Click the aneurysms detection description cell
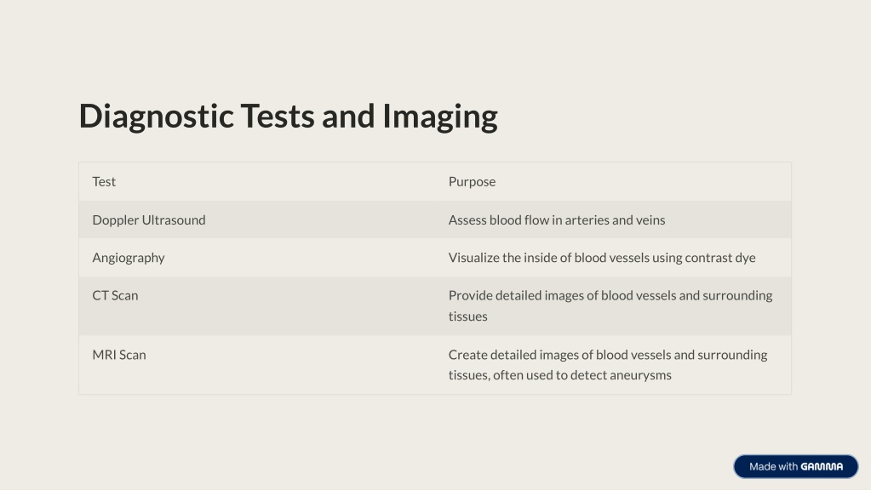The height and width of the screenshot is (490, 871). point(613,365)
